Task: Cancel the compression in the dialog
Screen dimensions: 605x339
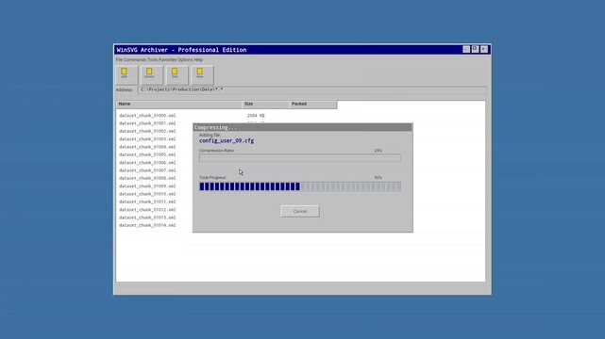Action: (300, 211)
